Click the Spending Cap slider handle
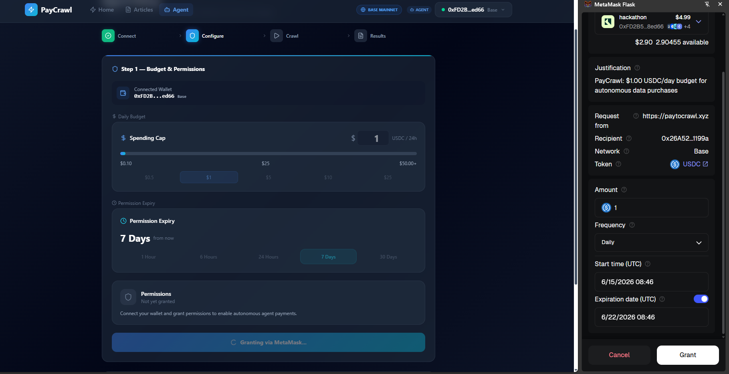Image resolution: width=729 pixels, height=374 pixels. (x=123, y=154)
